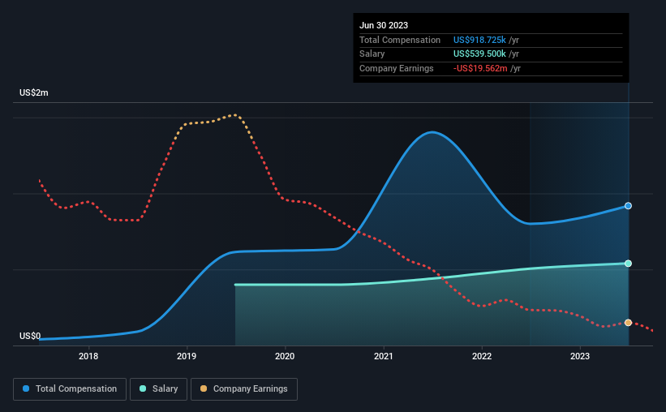Click the US$918.725k total compensation value
The image size is (666, 412).
(x=479, y=40)
